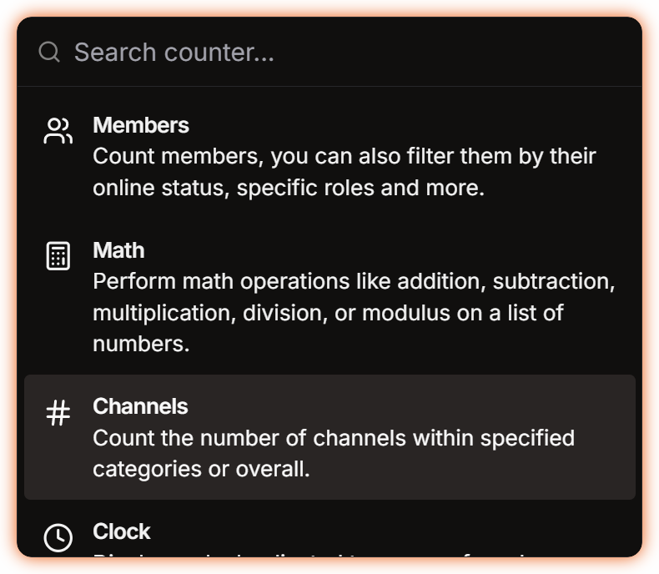
Task: Focus the Search counter input field
Action: point(334,53)
